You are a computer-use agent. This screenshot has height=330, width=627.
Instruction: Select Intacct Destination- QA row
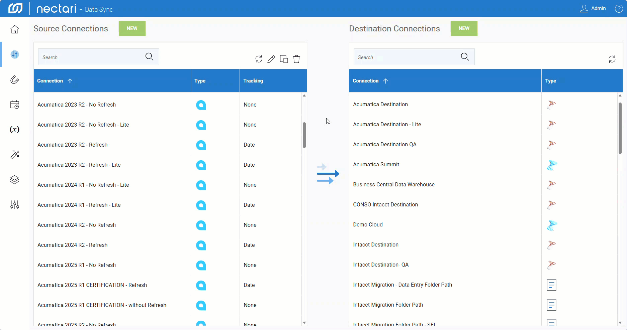coord(483,265)
